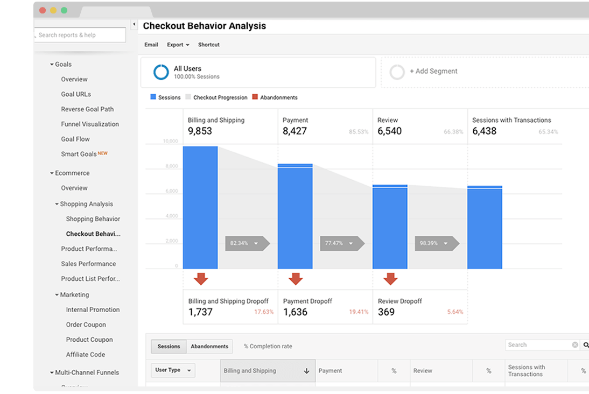Collapse the Goals tree section
Viewport: 589px width, 394px height.
coord(52,65)
